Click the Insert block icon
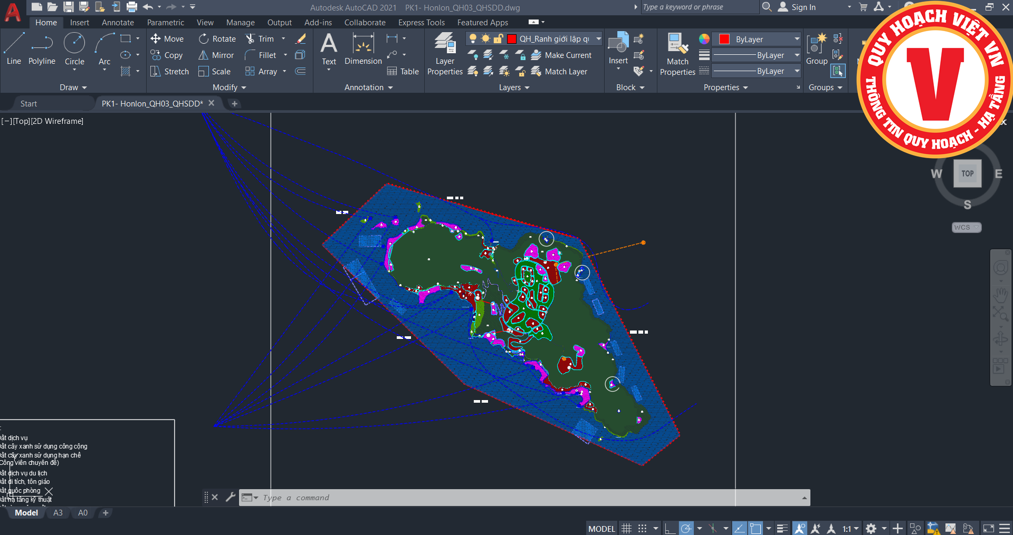This screenshot has height=535, width=1013. coord(618,45)
